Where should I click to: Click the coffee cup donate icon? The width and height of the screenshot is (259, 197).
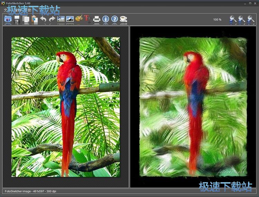pos(123,19)
